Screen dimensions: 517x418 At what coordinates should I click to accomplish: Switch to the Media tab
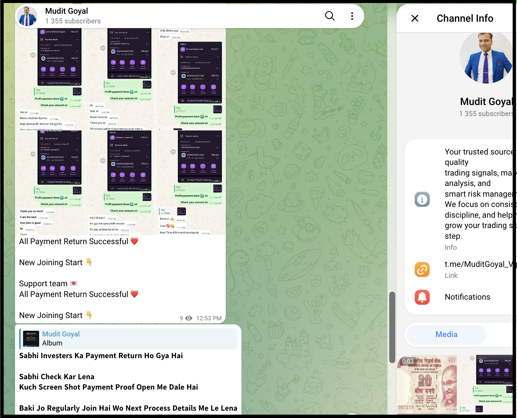tap(446, 334)
